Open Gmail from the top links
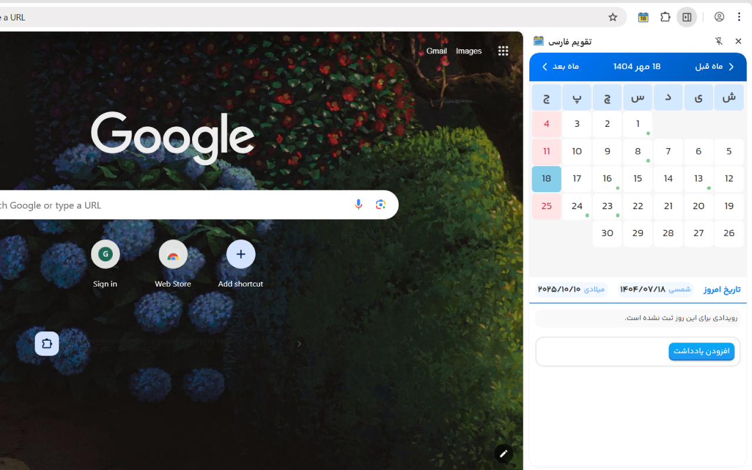The height and width of the screenshot is (470, 752). [437, 51]
